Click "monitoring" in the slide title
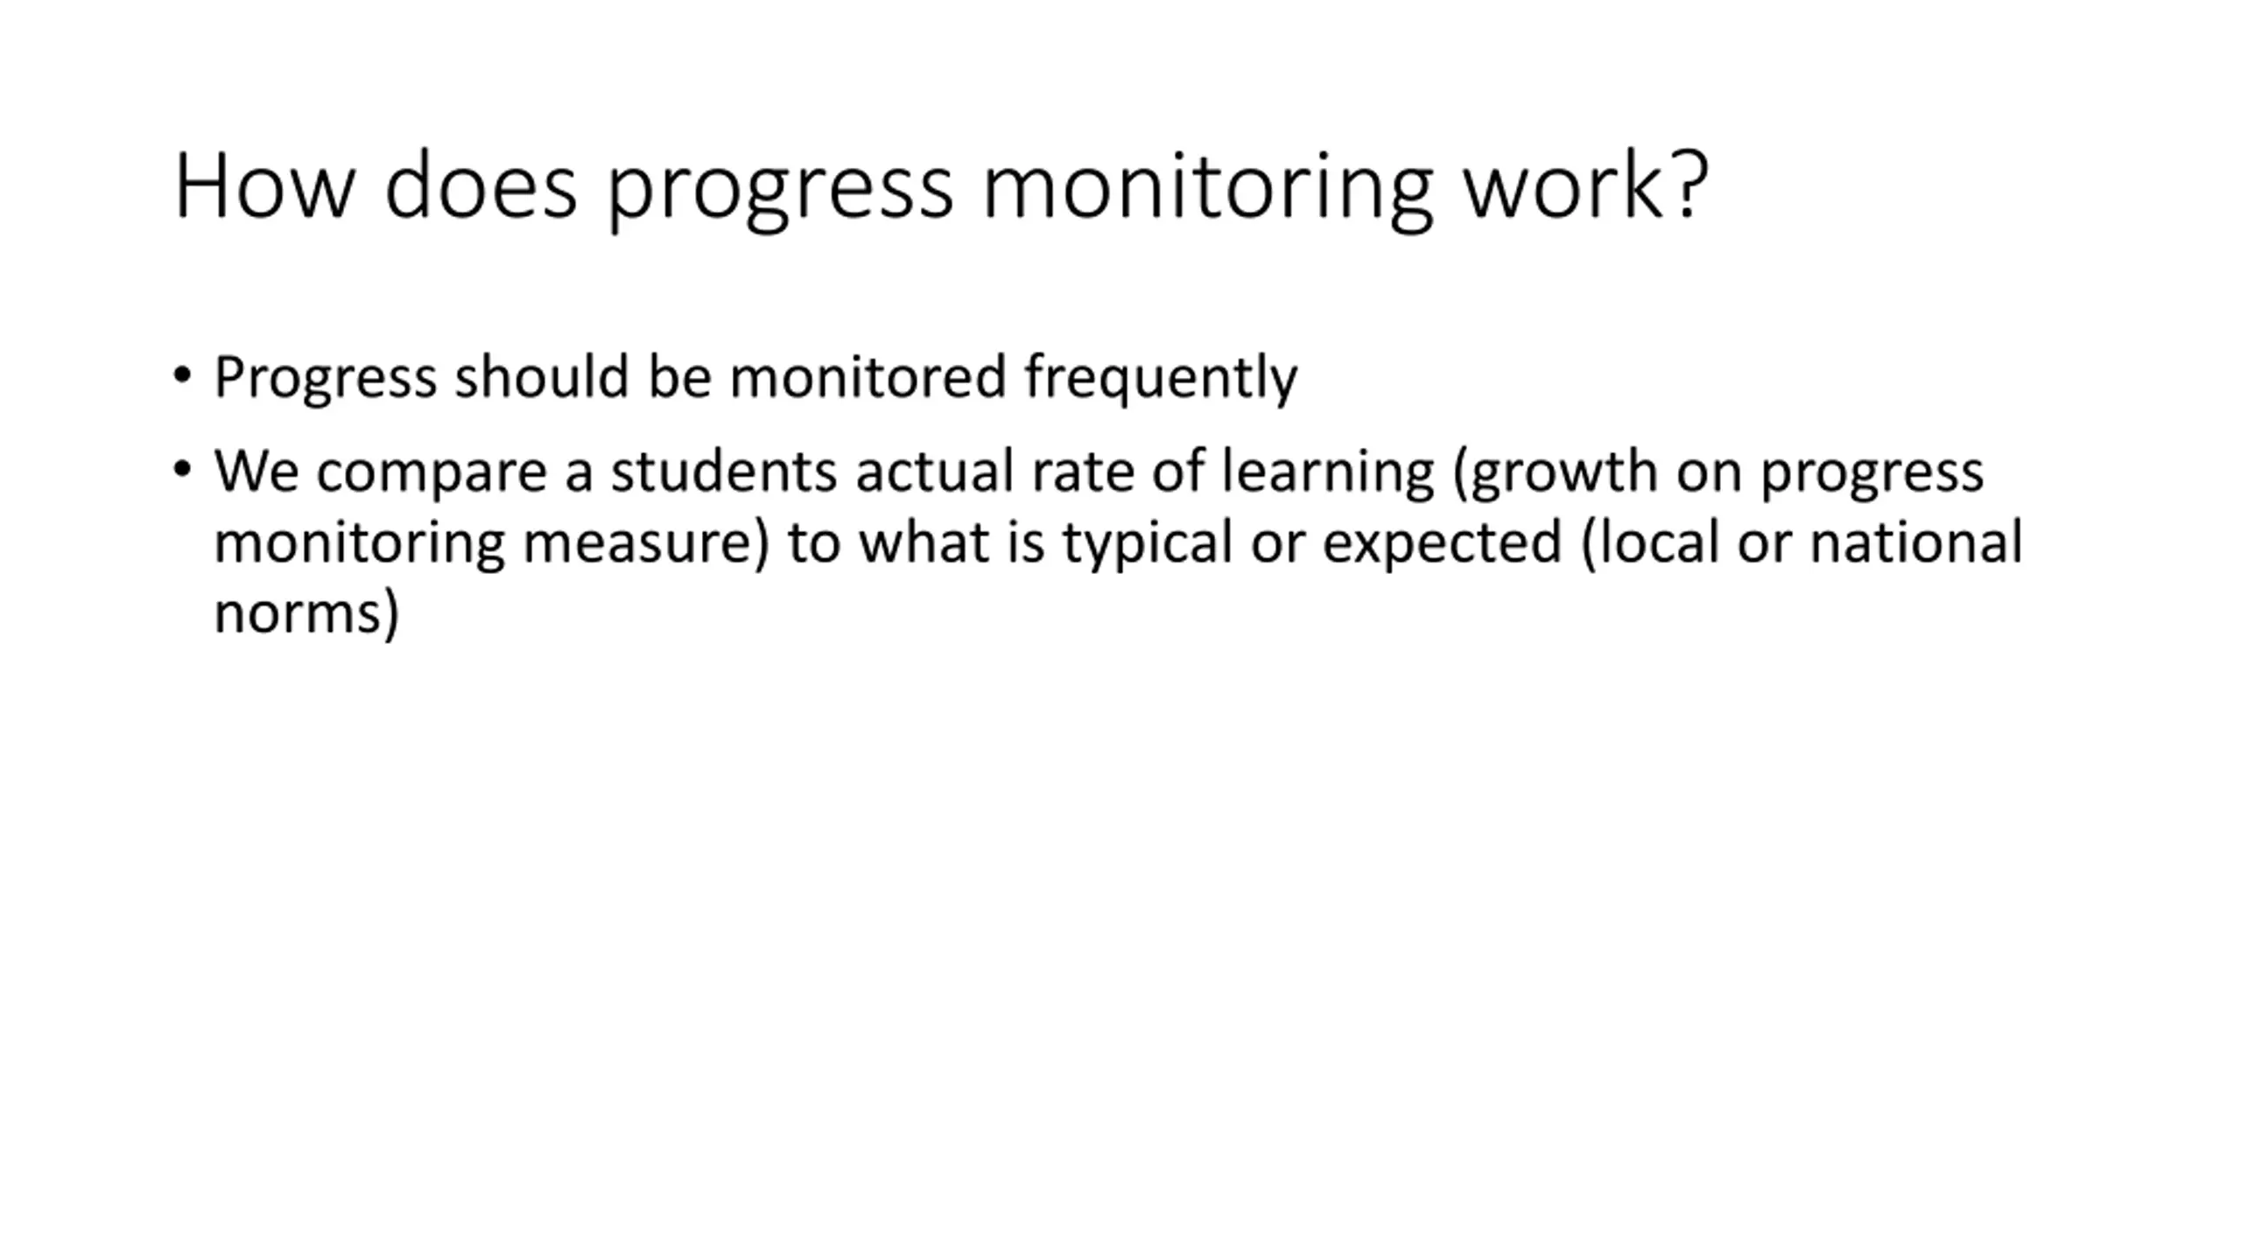Viewport: 2241px width, 1260px height. (x=1207, y=187)
